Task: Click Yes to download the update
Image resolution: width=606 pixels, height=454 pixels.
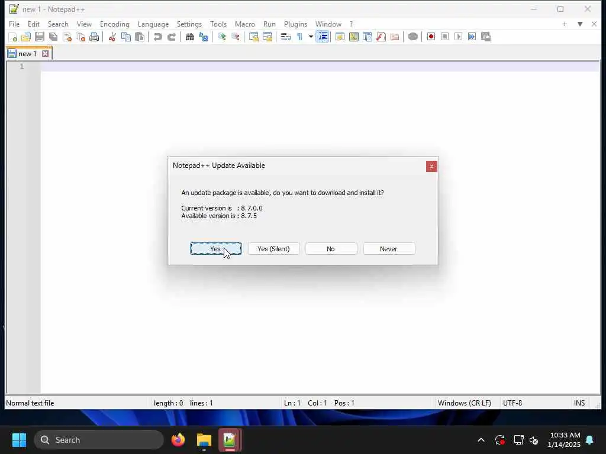Action: coord(215,249)
